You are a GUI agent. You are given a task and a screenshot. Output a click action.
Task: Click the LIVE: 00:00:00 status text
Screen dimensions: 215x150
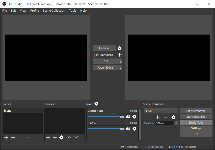tap(129, 147)
